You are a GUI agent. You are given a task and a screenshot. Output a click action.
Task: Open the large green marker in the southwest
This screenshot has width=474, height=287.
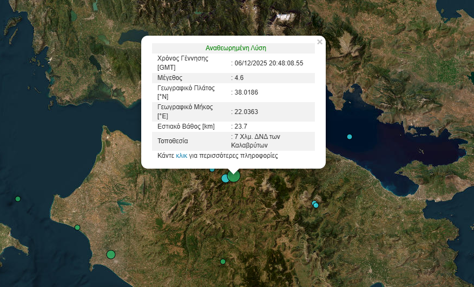[111, 254]
